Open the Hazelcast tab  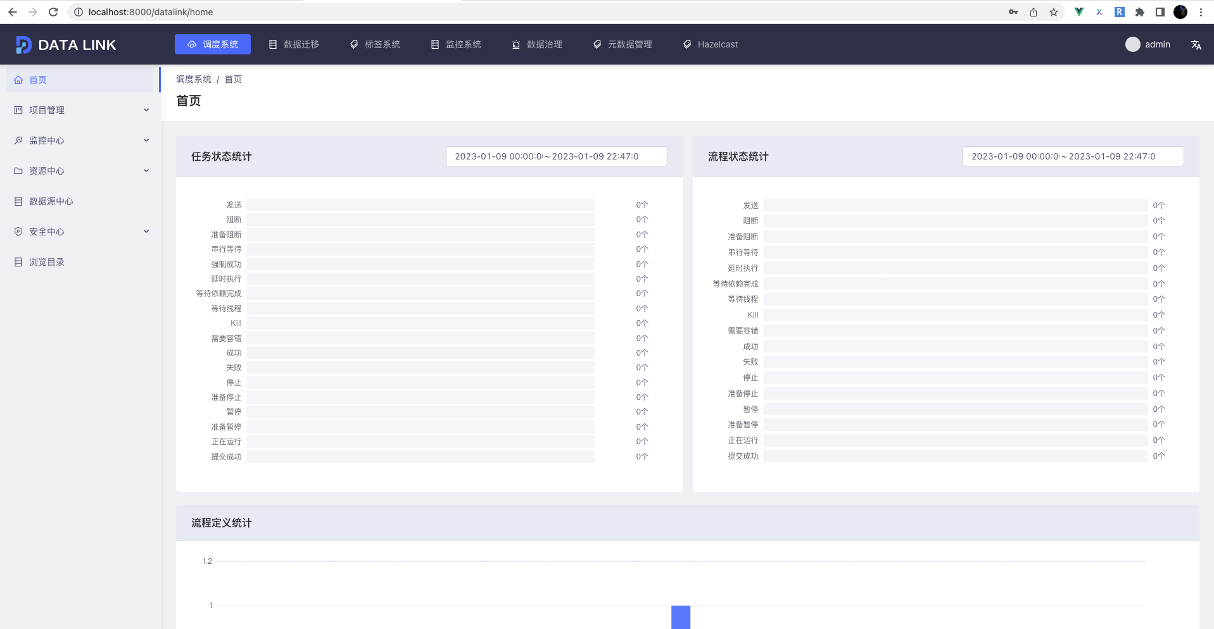click(711, 44)
